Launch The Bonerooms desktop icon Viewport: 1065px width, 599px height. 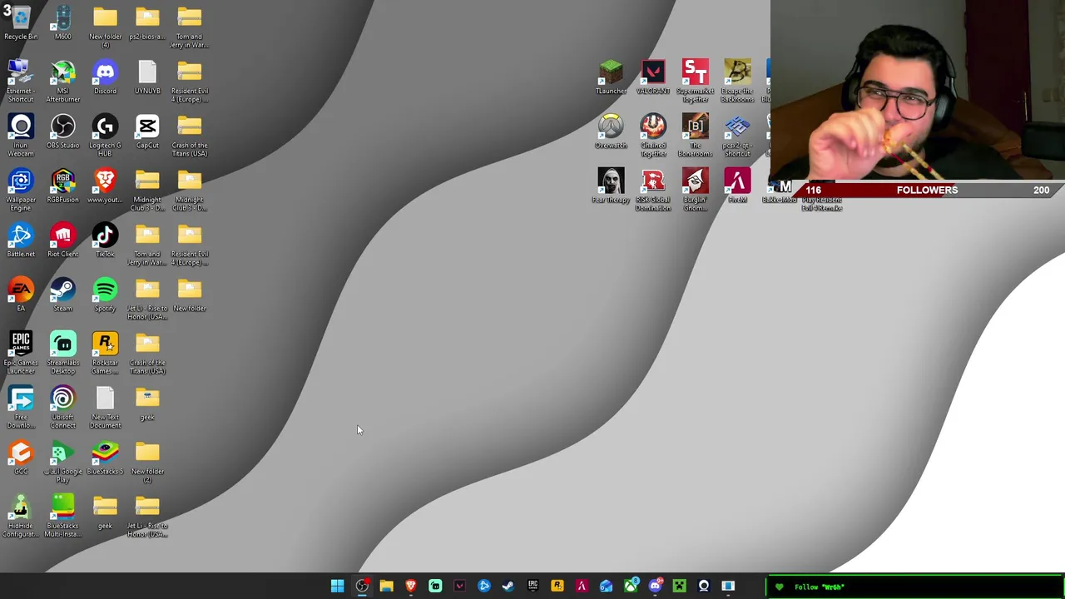[x=696, y=136]
